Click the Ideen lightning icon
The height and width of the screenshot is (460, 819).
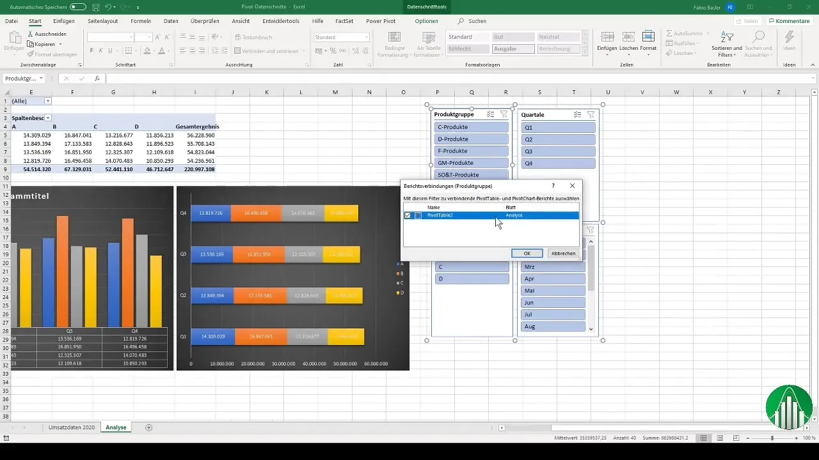coord(790,36)
